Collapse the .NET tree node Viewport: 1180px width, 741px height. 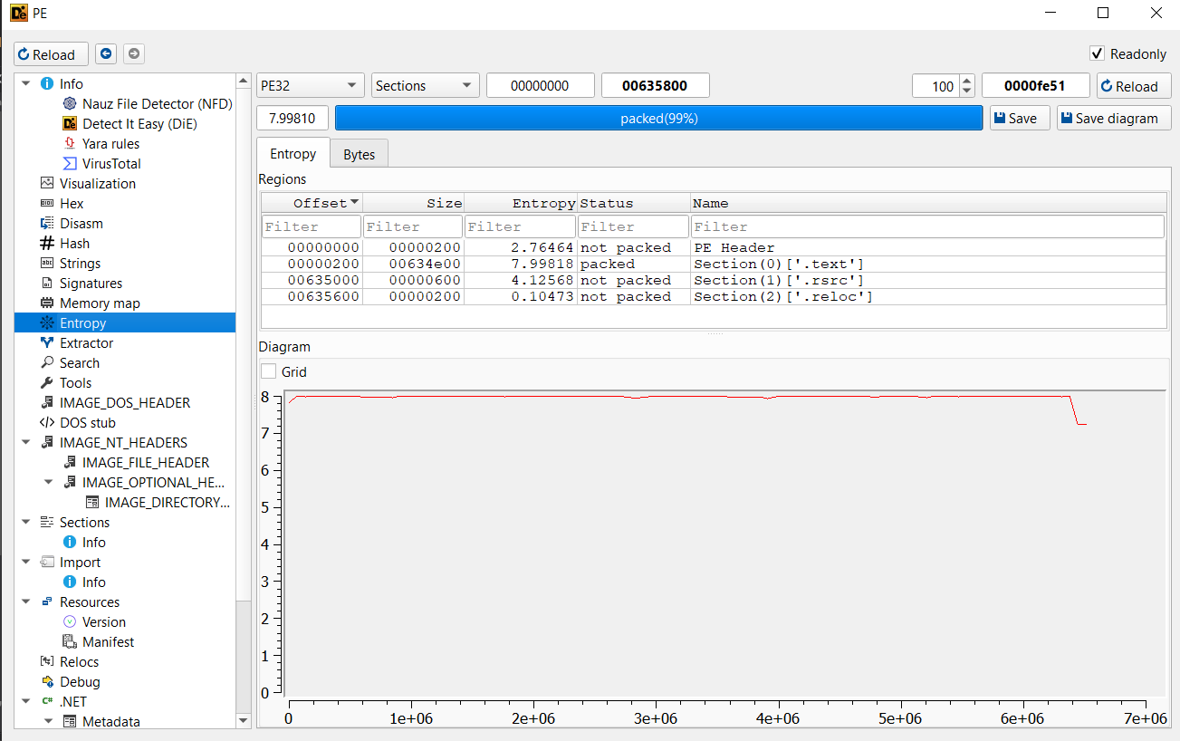[x=25, y=702]
